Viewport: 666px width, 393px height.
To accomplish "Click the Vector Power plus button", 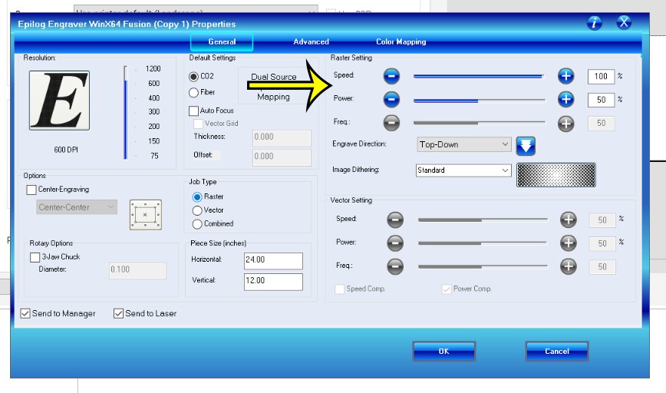I will [x=568, y=243].
